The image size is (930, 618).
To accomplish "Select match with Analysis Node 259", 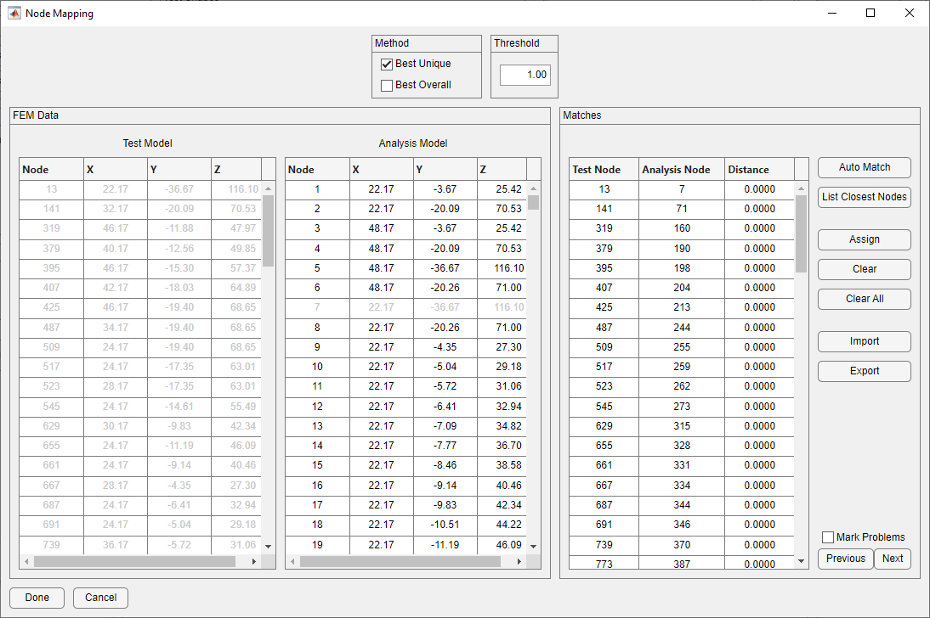I will point(682,367).
